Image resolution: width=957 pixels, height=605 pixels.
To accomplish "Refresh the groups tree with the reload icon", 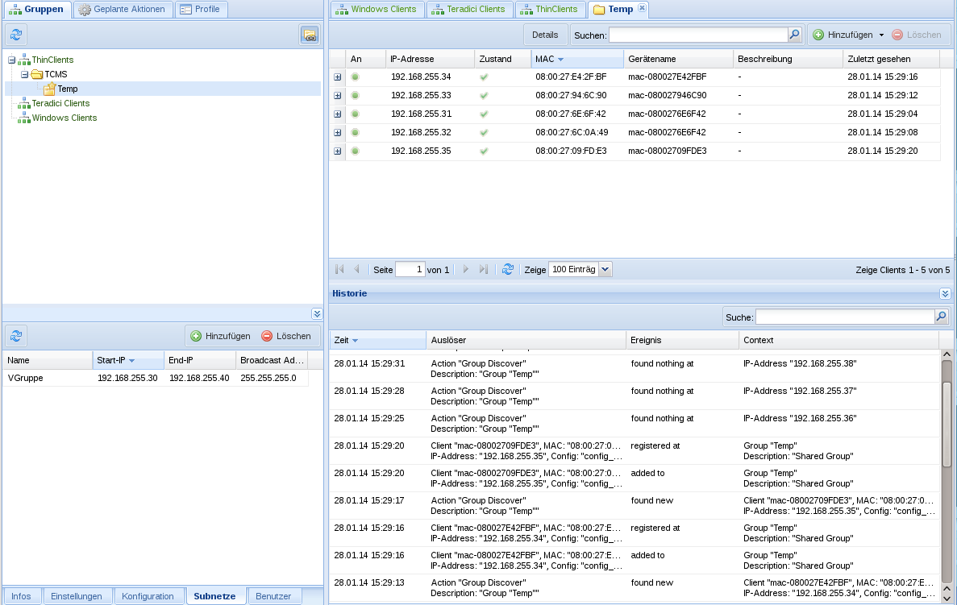I will [x=17, y=34].
